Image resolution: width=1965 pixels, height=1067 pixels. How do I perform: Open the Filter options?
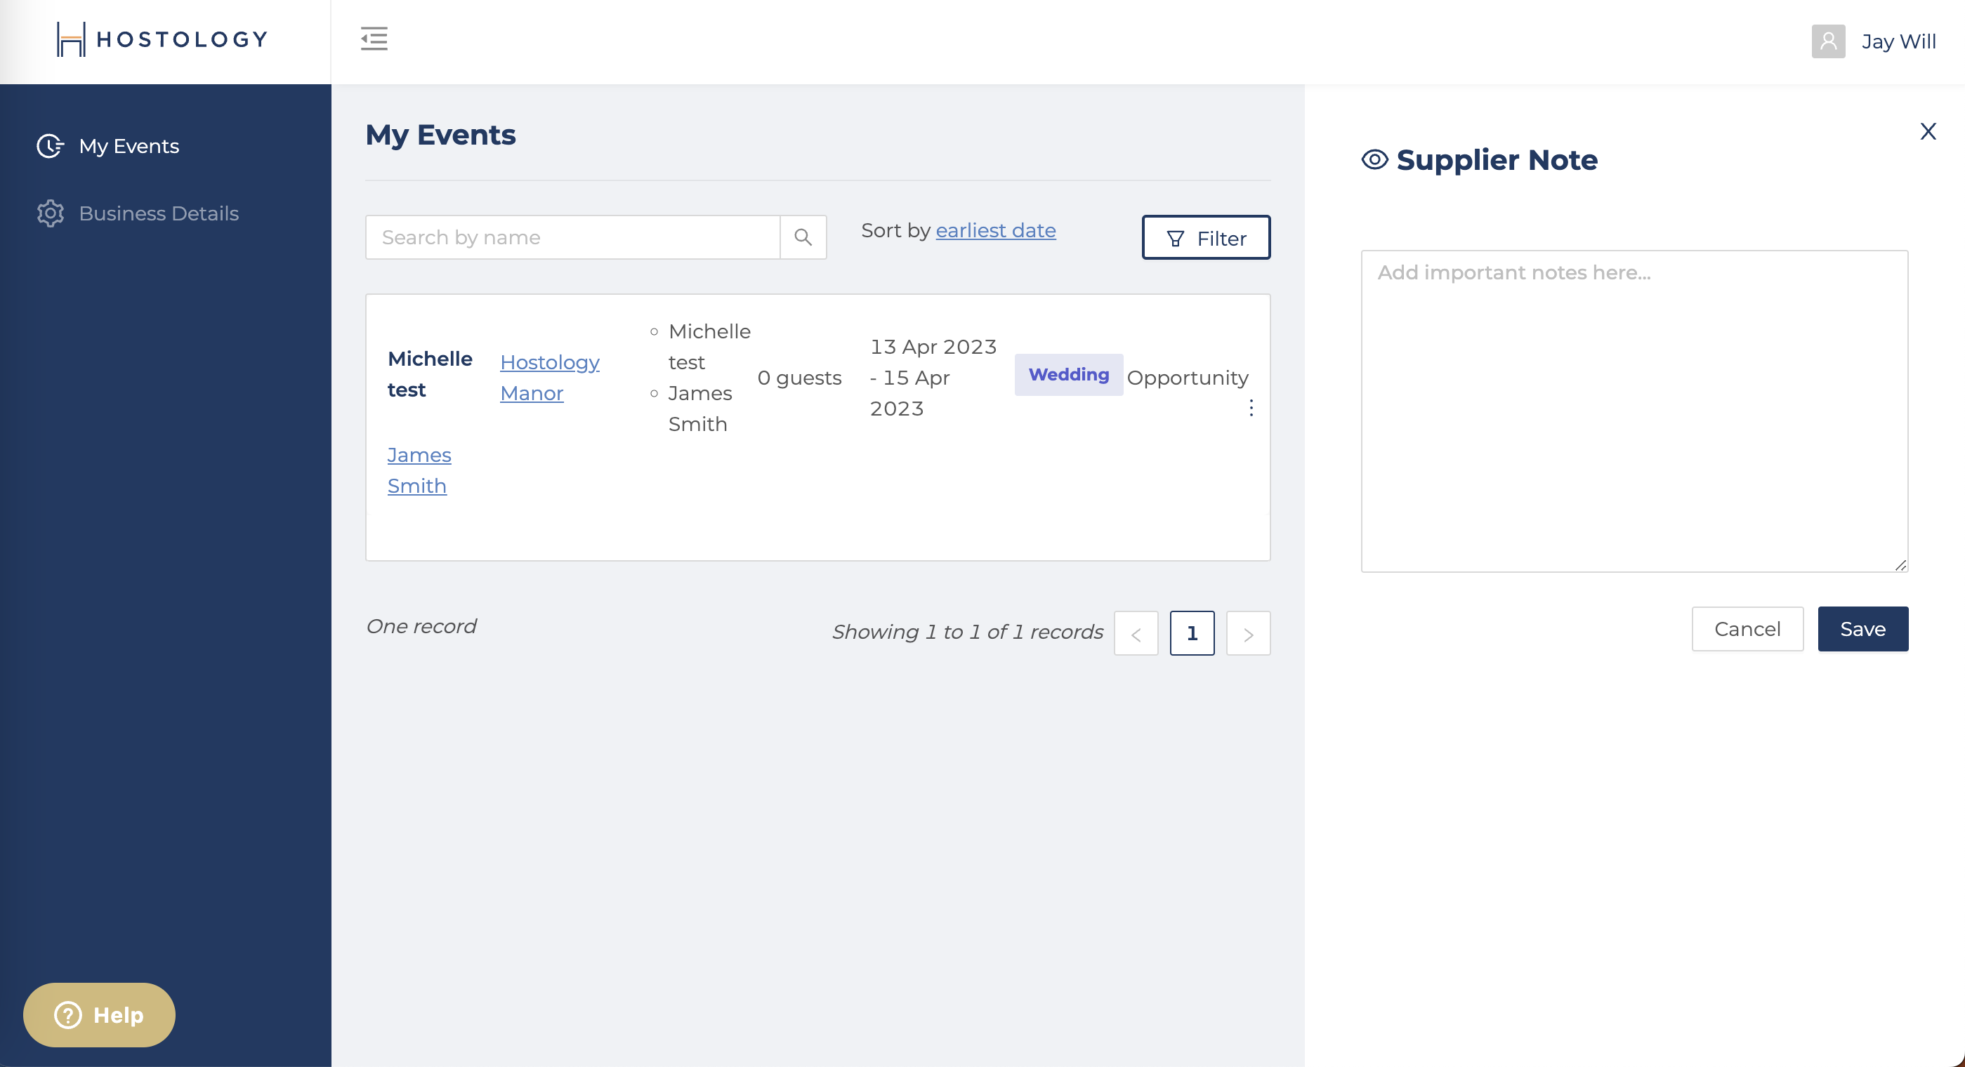point(1206,238)
